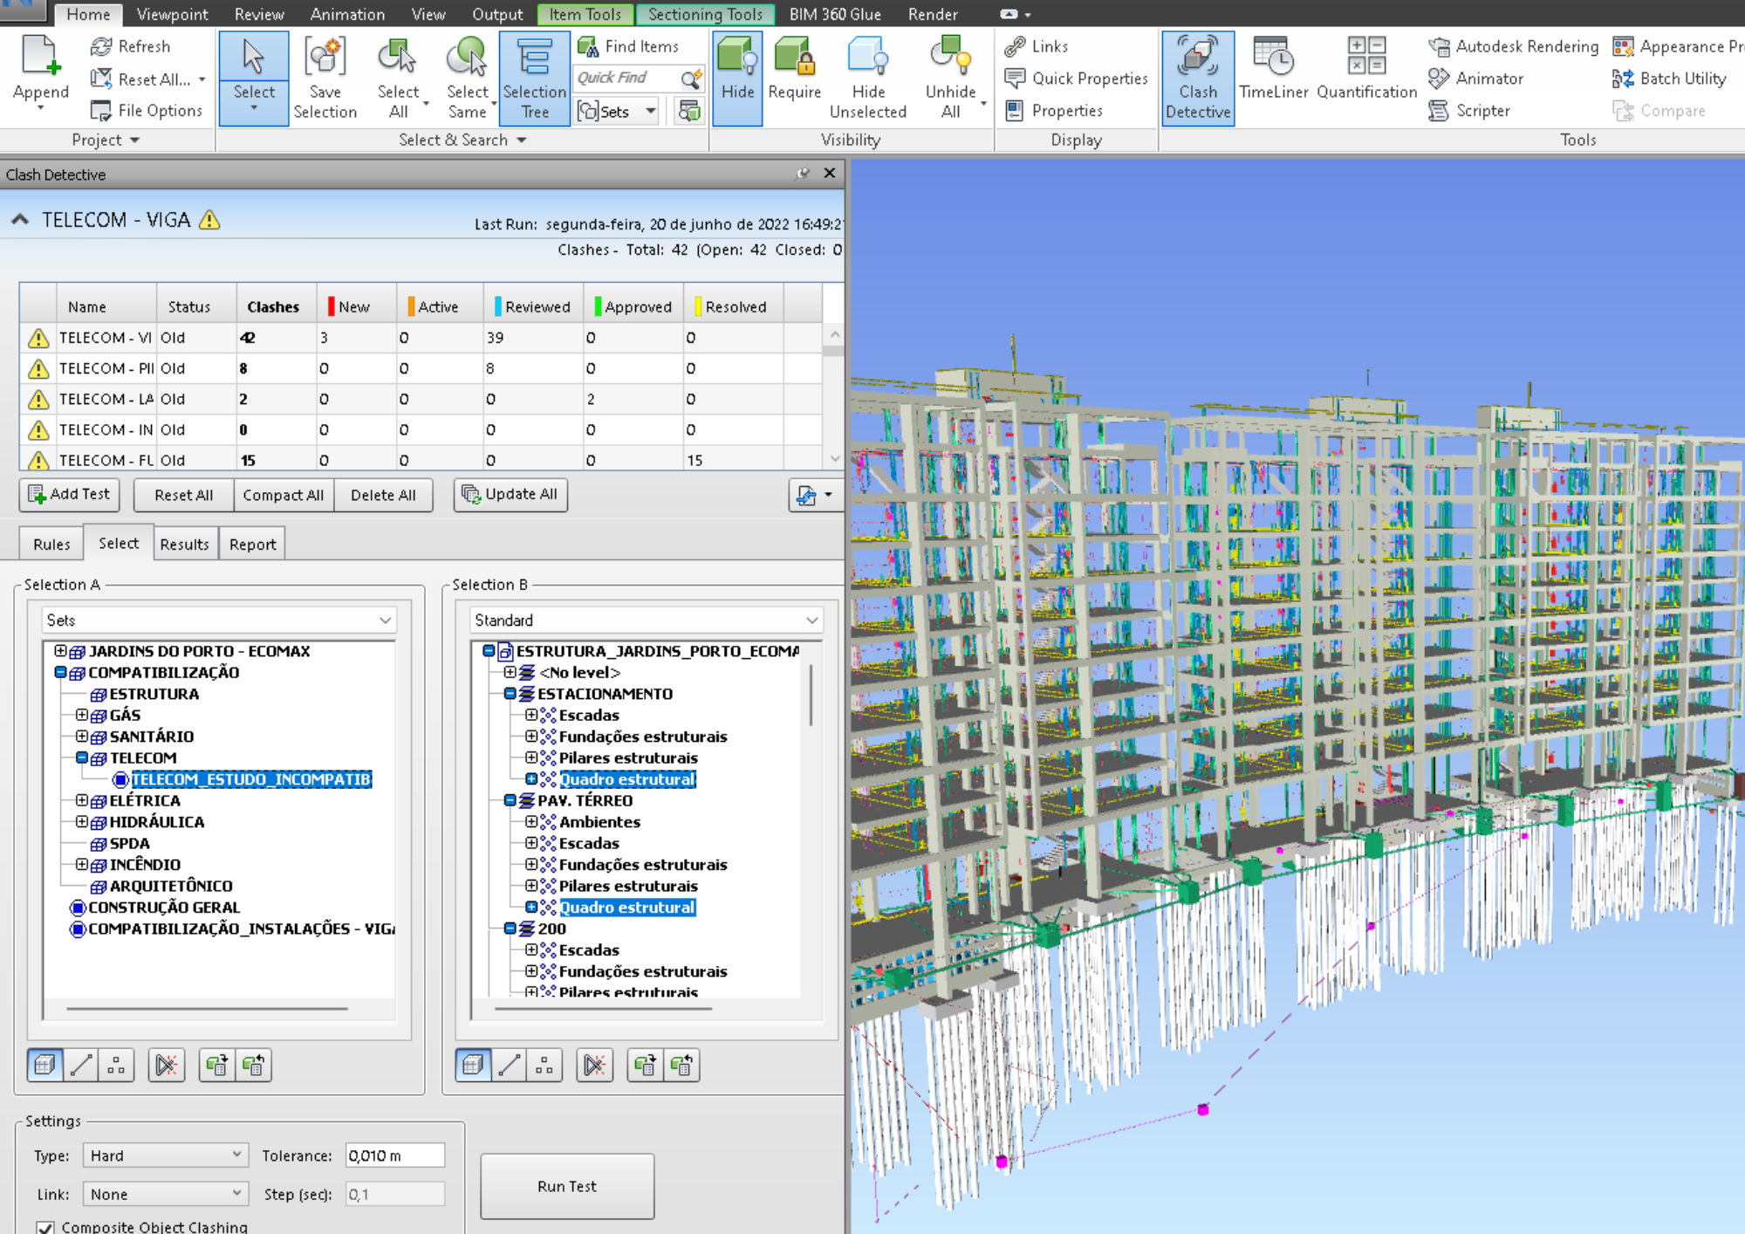
Task: Open the Link dropdown
Action: 166,1194
